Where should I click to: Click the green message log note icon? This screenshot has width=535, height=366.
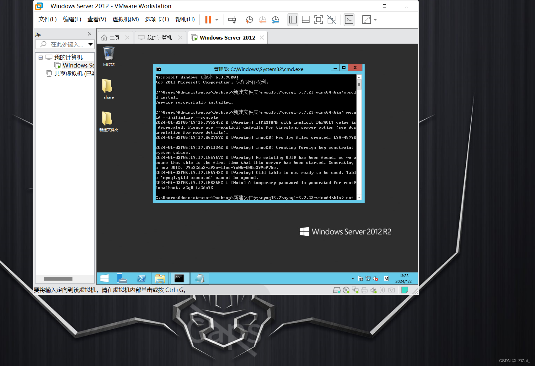(x=405, y=290)
